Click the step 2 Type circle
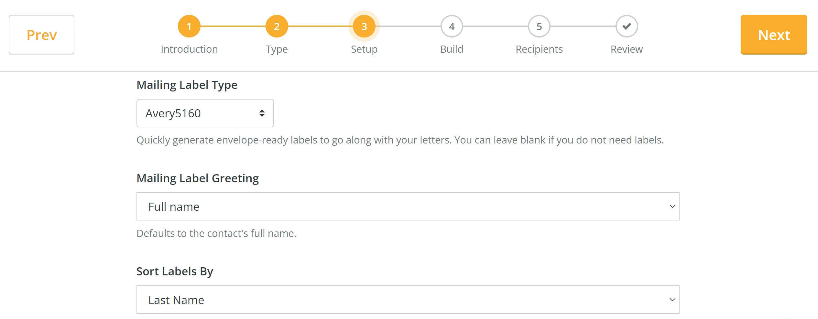This screenshot has width=818, height=319. [x=277, y=26]
